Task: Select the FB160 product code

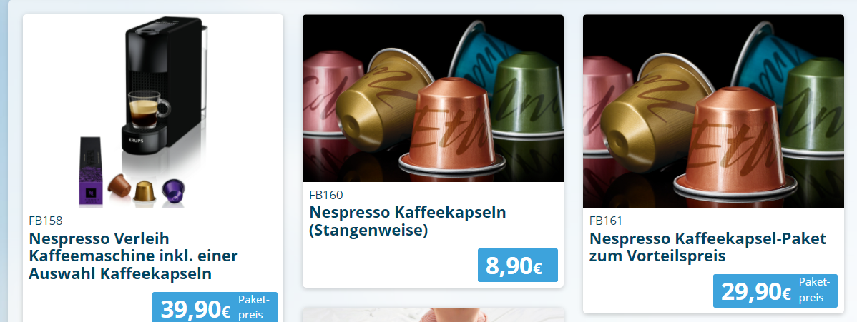Action: [326, 195]
